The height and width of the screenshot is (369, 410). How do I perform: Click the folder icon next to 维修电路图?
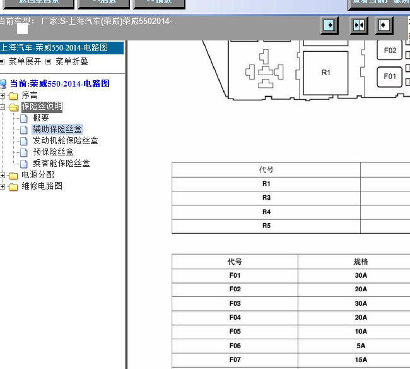pos(13,187)
